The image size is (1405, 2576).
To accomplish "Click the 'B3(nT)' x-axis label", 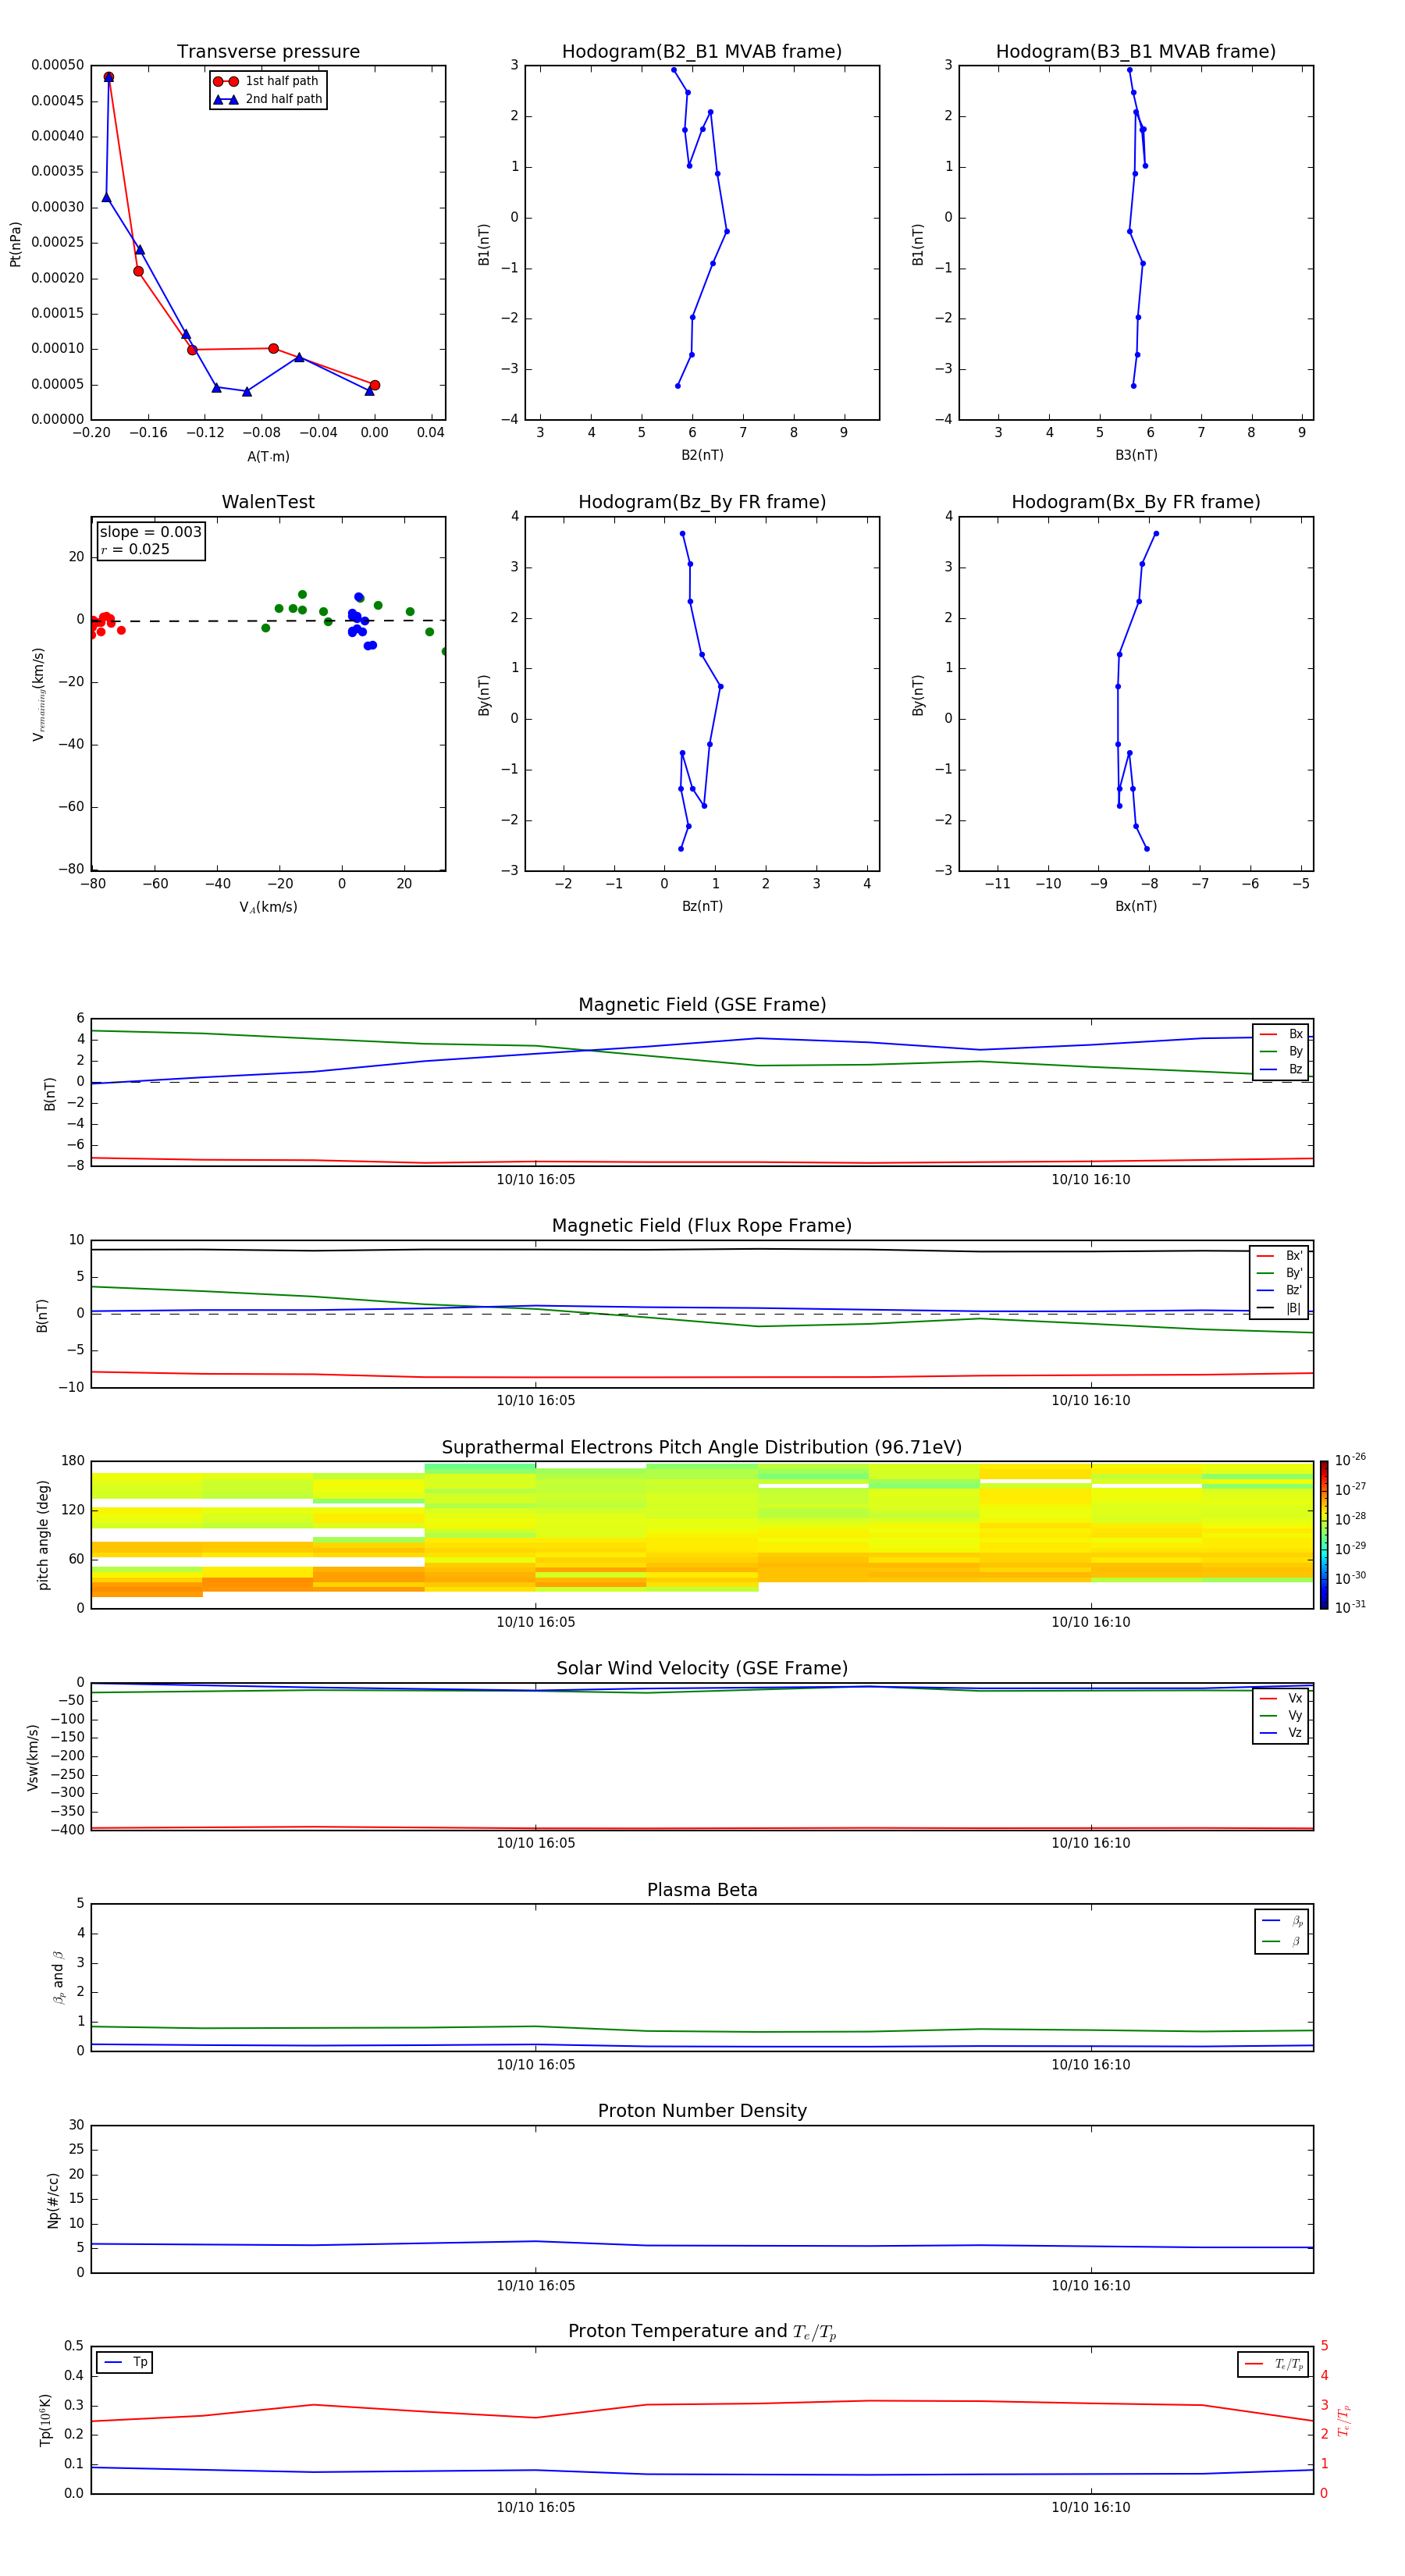I will click(1136, 455).
